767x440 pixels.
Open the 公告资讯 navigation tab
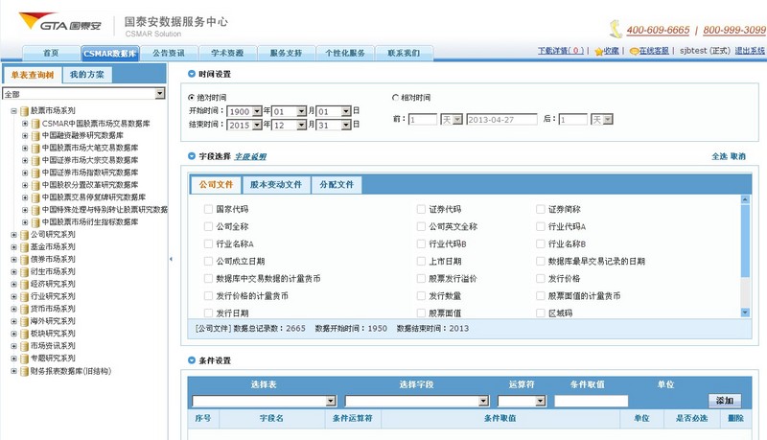(169, 53)
